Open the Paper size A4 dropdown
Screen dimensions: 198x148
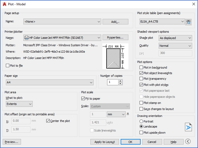point(50,83)
